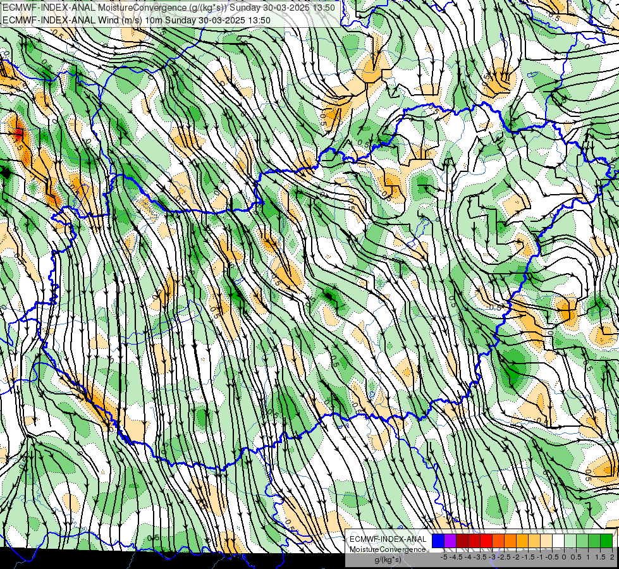Select the white legend swatch
Viewport: 619px width, 569px height.
pyautogui.click(x=558, y=541)
